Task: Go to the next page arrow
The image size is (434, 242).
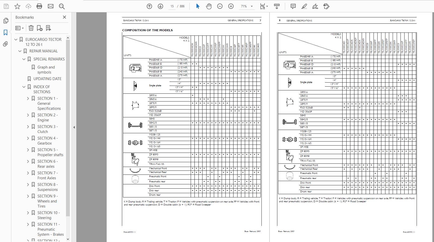Action: (x=160, y=6)
